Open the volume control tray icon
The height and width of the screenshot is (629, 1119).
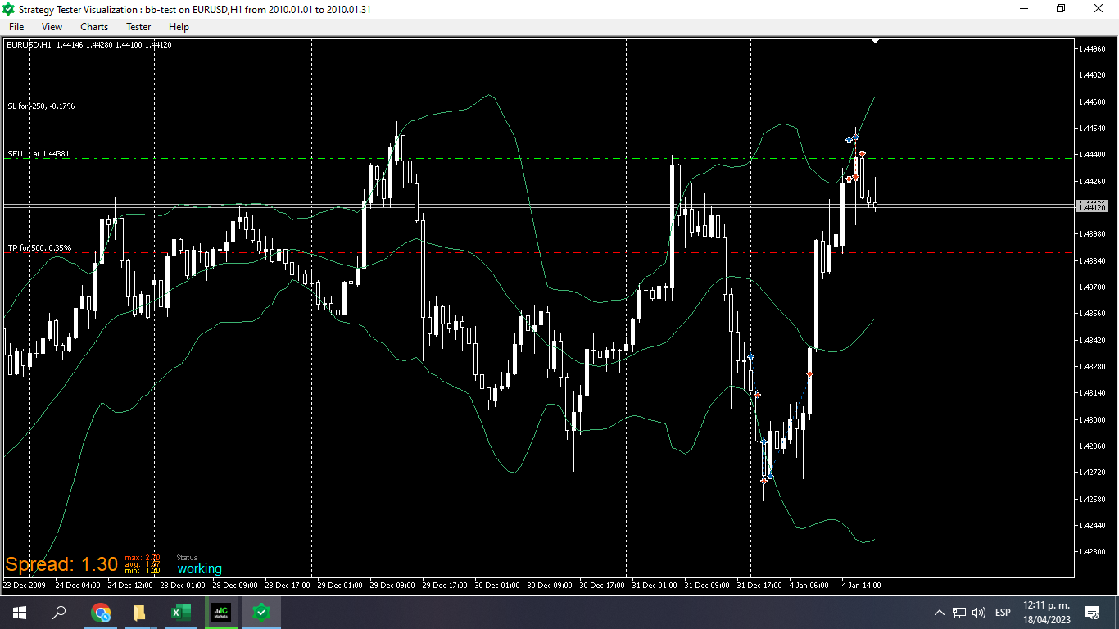[979, 613]
